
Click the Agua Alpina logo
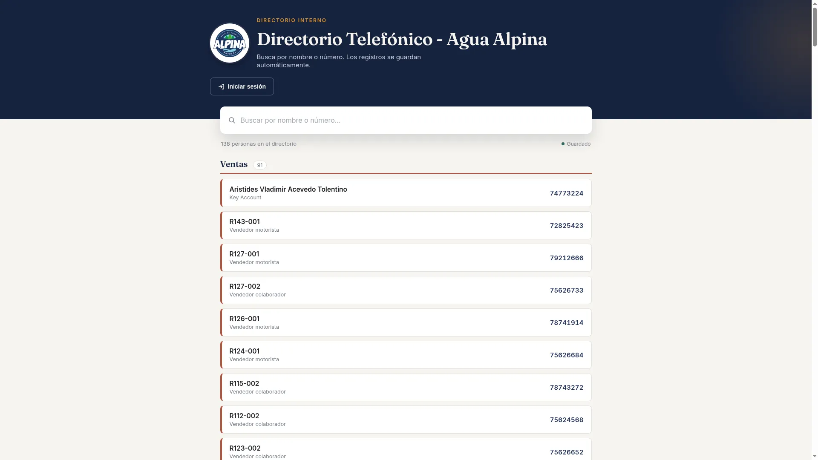pos(229,43)
